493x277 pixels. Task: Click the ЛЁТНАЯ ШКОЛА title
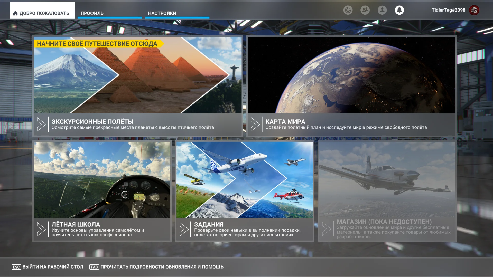(x=76, y=224)
